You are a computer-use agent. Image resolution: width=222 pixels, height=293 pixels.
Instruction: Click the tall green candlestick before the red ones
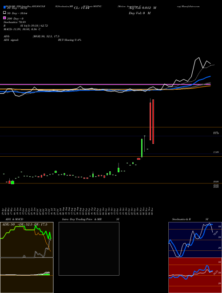(x=142, y=148)
